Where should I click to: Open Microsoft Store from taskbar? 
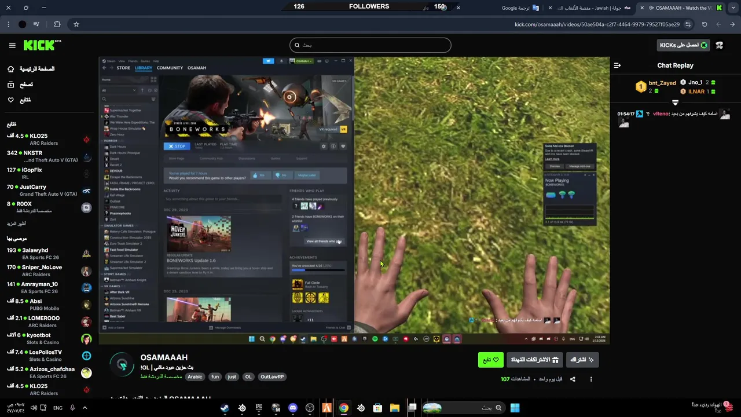tap(377, 408)
